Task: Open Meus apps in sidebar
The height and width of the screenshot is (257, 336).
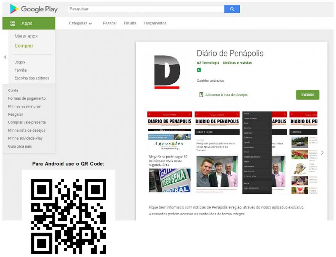Action: point(26,36)
